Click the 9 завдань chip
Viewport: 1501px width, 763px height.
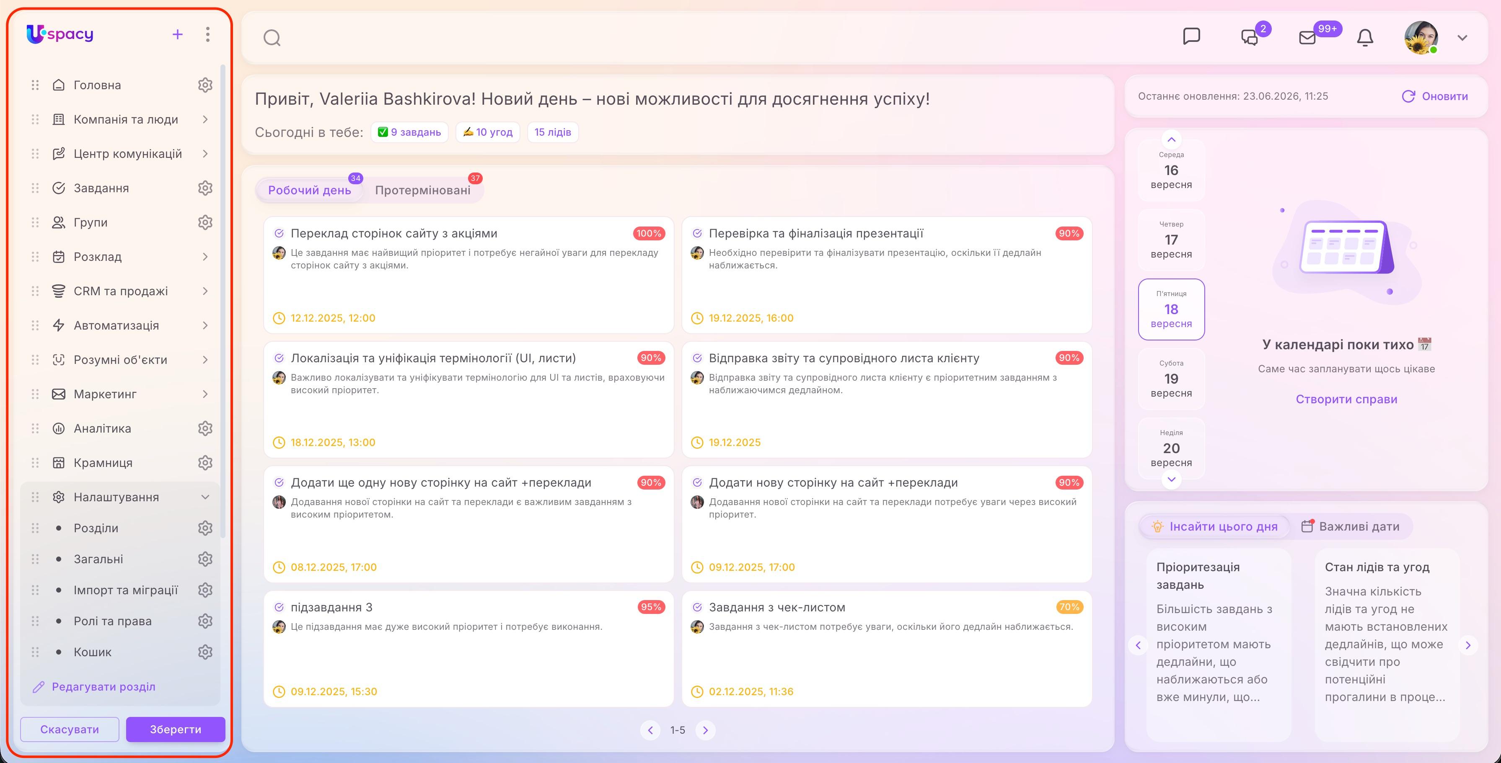pos(409,132)
